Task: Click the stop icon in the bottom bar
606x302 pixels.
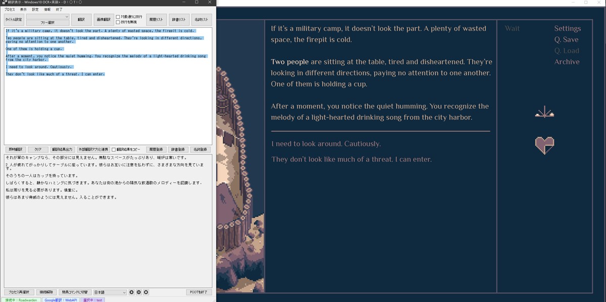Action: coord(146,292)
